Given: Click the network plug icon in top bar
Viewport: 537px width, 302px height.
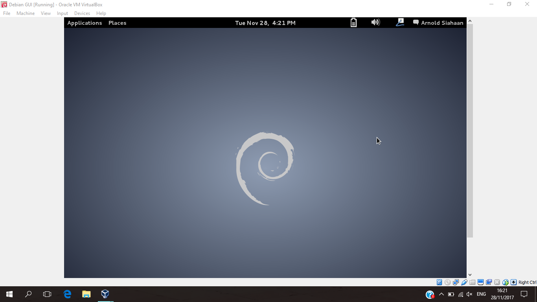Looking at the screenshot, I should pos(400,22).
